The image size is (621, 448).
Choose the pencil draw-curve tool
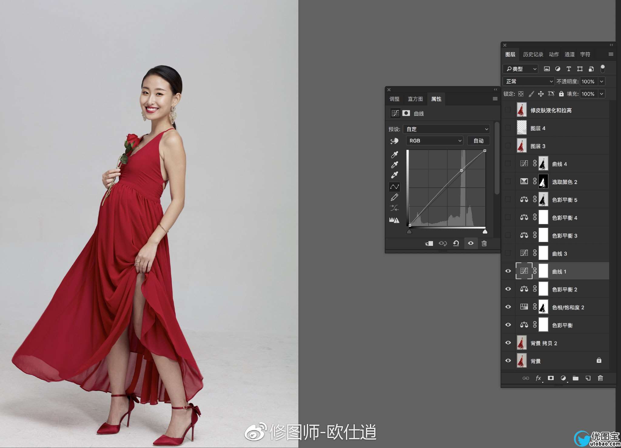pyautogui.click(x=394, y=197)
